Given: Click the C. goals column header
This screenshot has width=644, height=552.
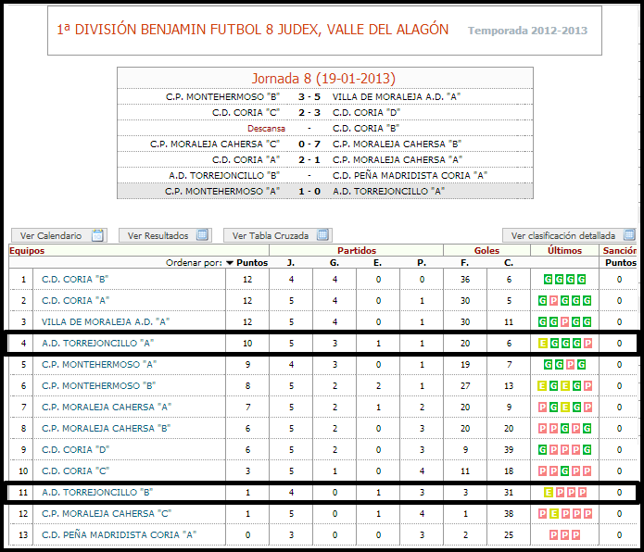Looking at the screenshot, I should coord(509,263).
